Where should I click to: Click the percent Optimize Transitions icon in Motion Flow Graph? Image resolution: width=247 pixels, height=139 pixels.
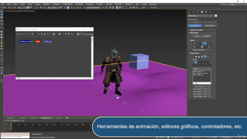click(x=72, y=34)
